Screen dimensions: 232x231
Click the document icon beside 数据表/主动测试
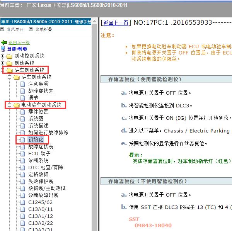click(x=23, y=188)
